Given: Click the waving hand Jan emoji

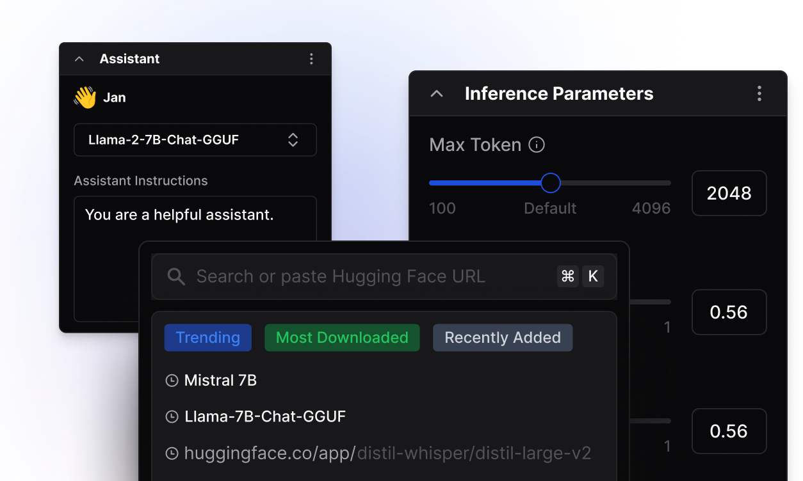Looking at the screenshot, I should tap(85, 98).
